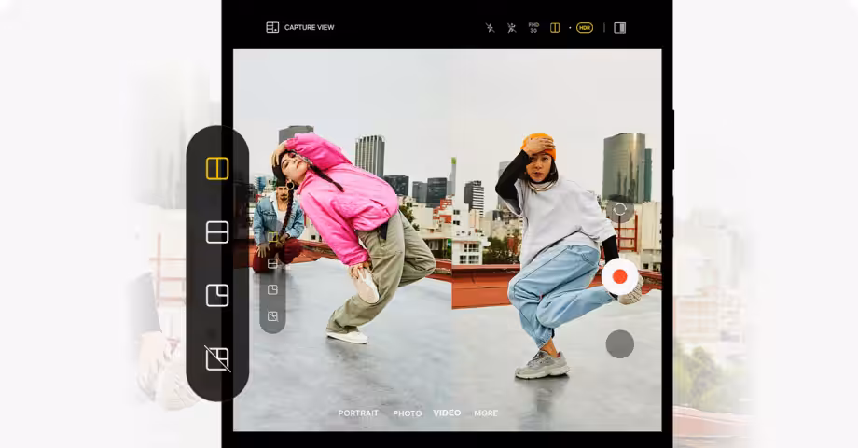Tap the orange-beanie dancer preview pane
This screenshot has height=448, width=858.
pyautogui.click(x=556, y=239)
